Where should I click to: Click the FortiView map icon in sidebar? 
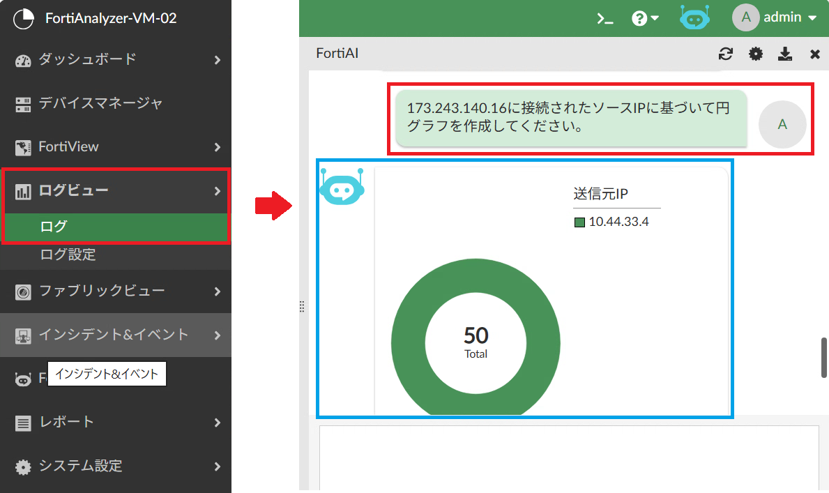pos(23,147)
